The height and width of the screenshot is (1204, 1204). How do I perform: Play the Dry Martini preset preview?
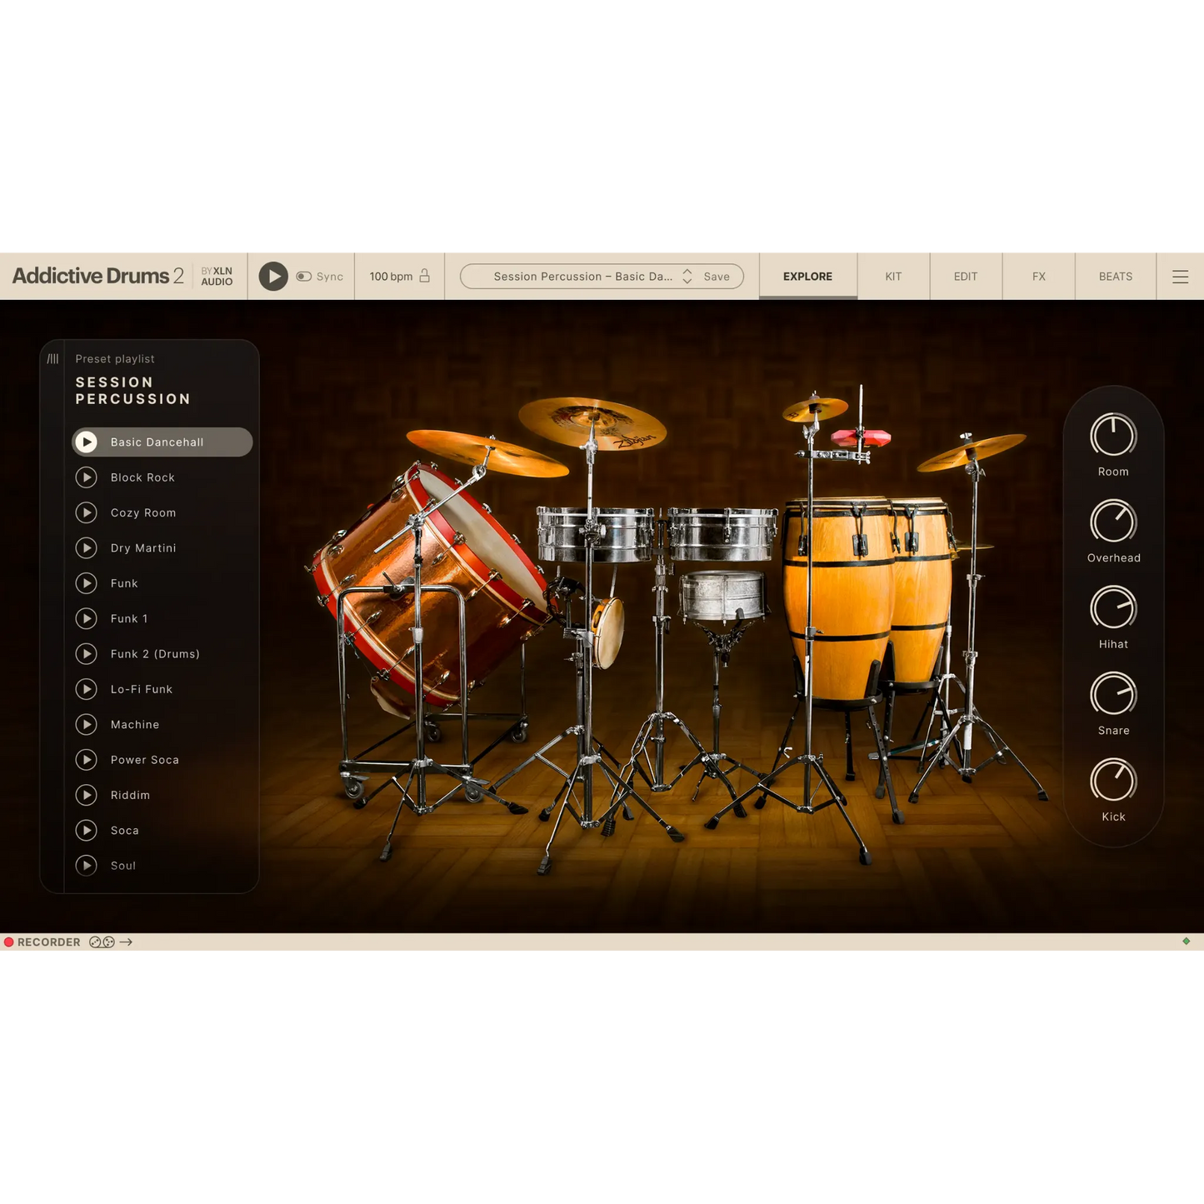pos(87,548)
